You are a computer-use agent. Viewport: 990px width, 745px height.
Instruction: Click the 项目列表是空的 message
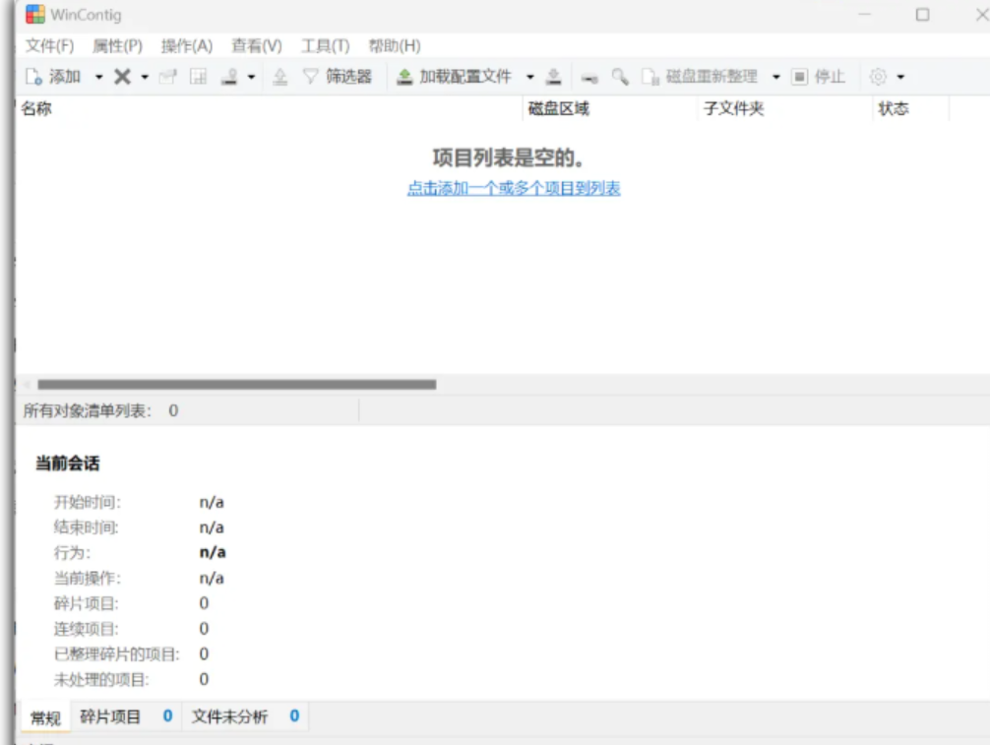[x=508, y=157]
